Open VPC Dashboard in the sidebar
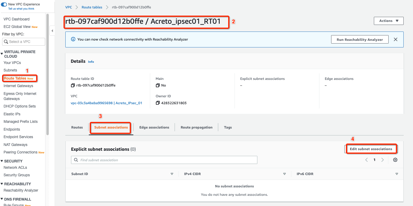The image size is (413, 206). [17, 19]
